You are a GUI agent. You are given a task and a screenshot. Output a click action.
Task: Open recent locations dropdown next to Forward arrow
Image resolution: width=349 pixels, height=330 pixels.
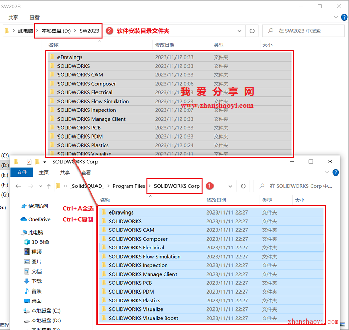41,186
